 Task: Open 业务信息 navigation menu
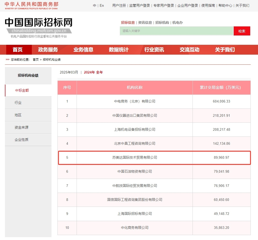coord(83,49)
